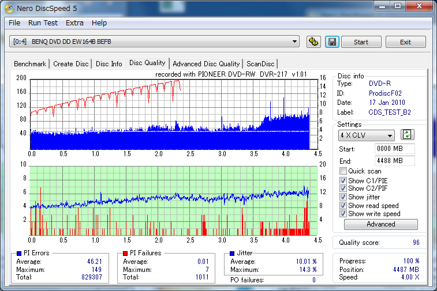This screenshot has width=437, height=291.
Task: Toggle Show jitter checkbox
Action: click(343, 197)
